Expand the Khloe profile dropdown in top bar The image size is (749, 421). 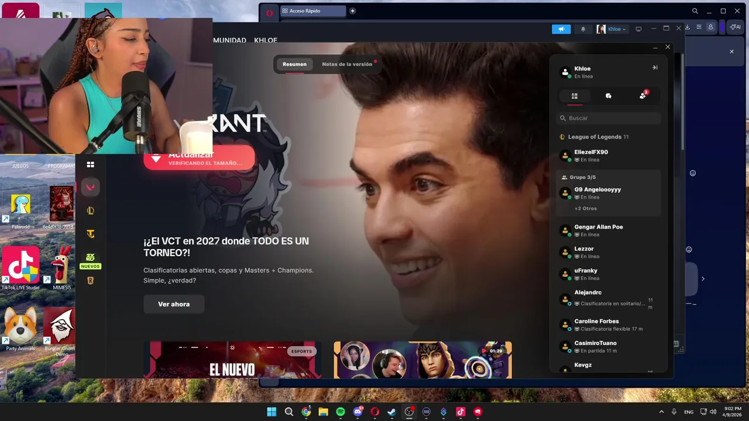(611, 29)
